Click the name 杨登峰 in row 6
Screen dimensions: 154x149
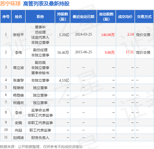18,95
